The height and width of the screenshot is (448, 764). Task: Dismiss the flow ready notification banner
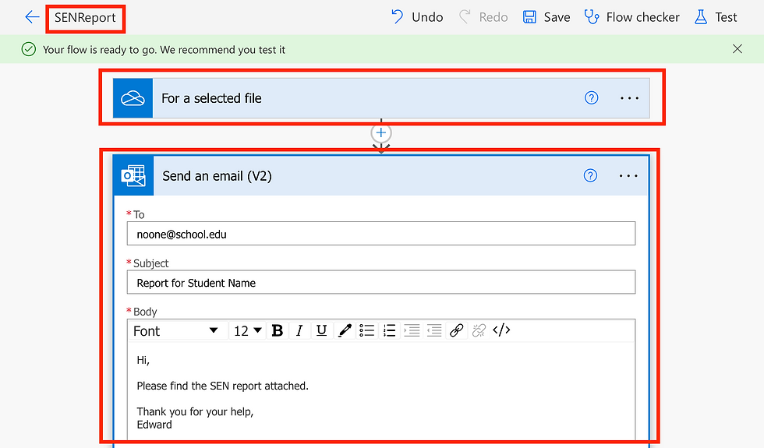(x=737, y=49)
